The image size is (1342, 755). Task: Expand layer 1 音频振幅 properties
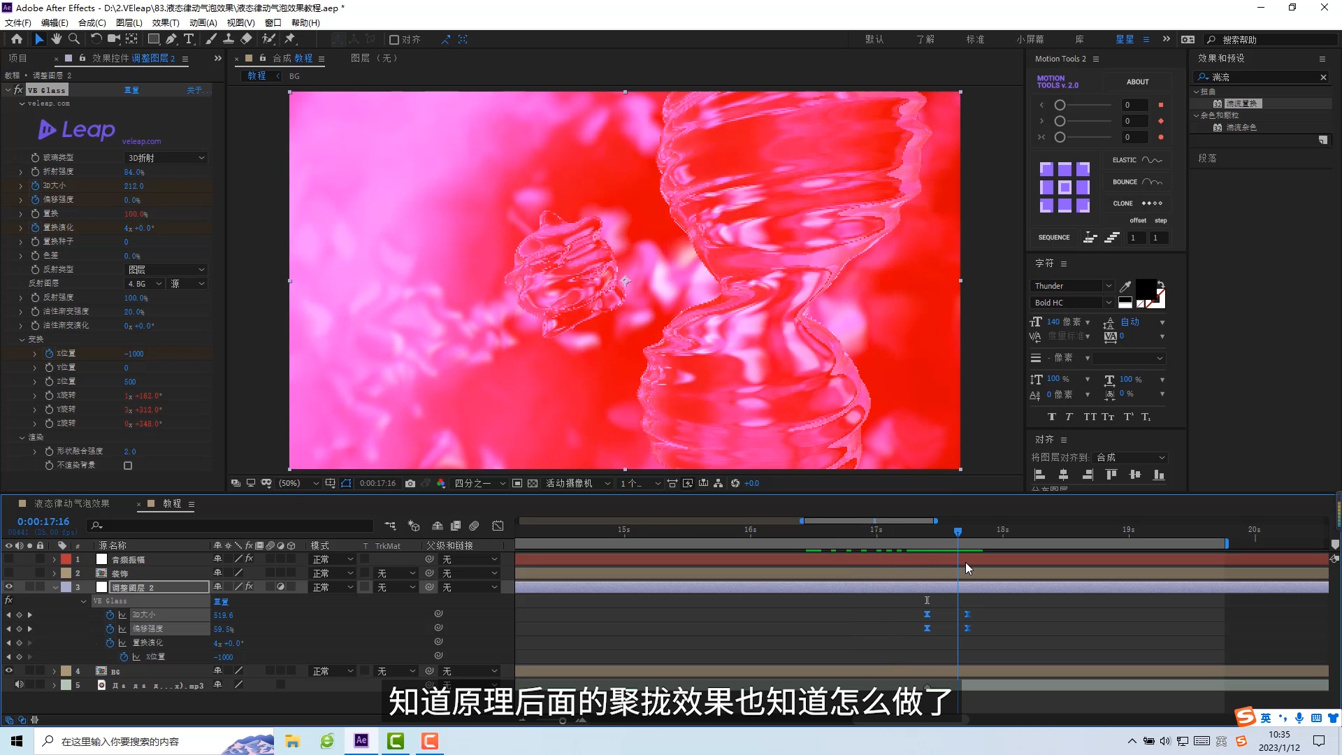(x=54, y=559)
